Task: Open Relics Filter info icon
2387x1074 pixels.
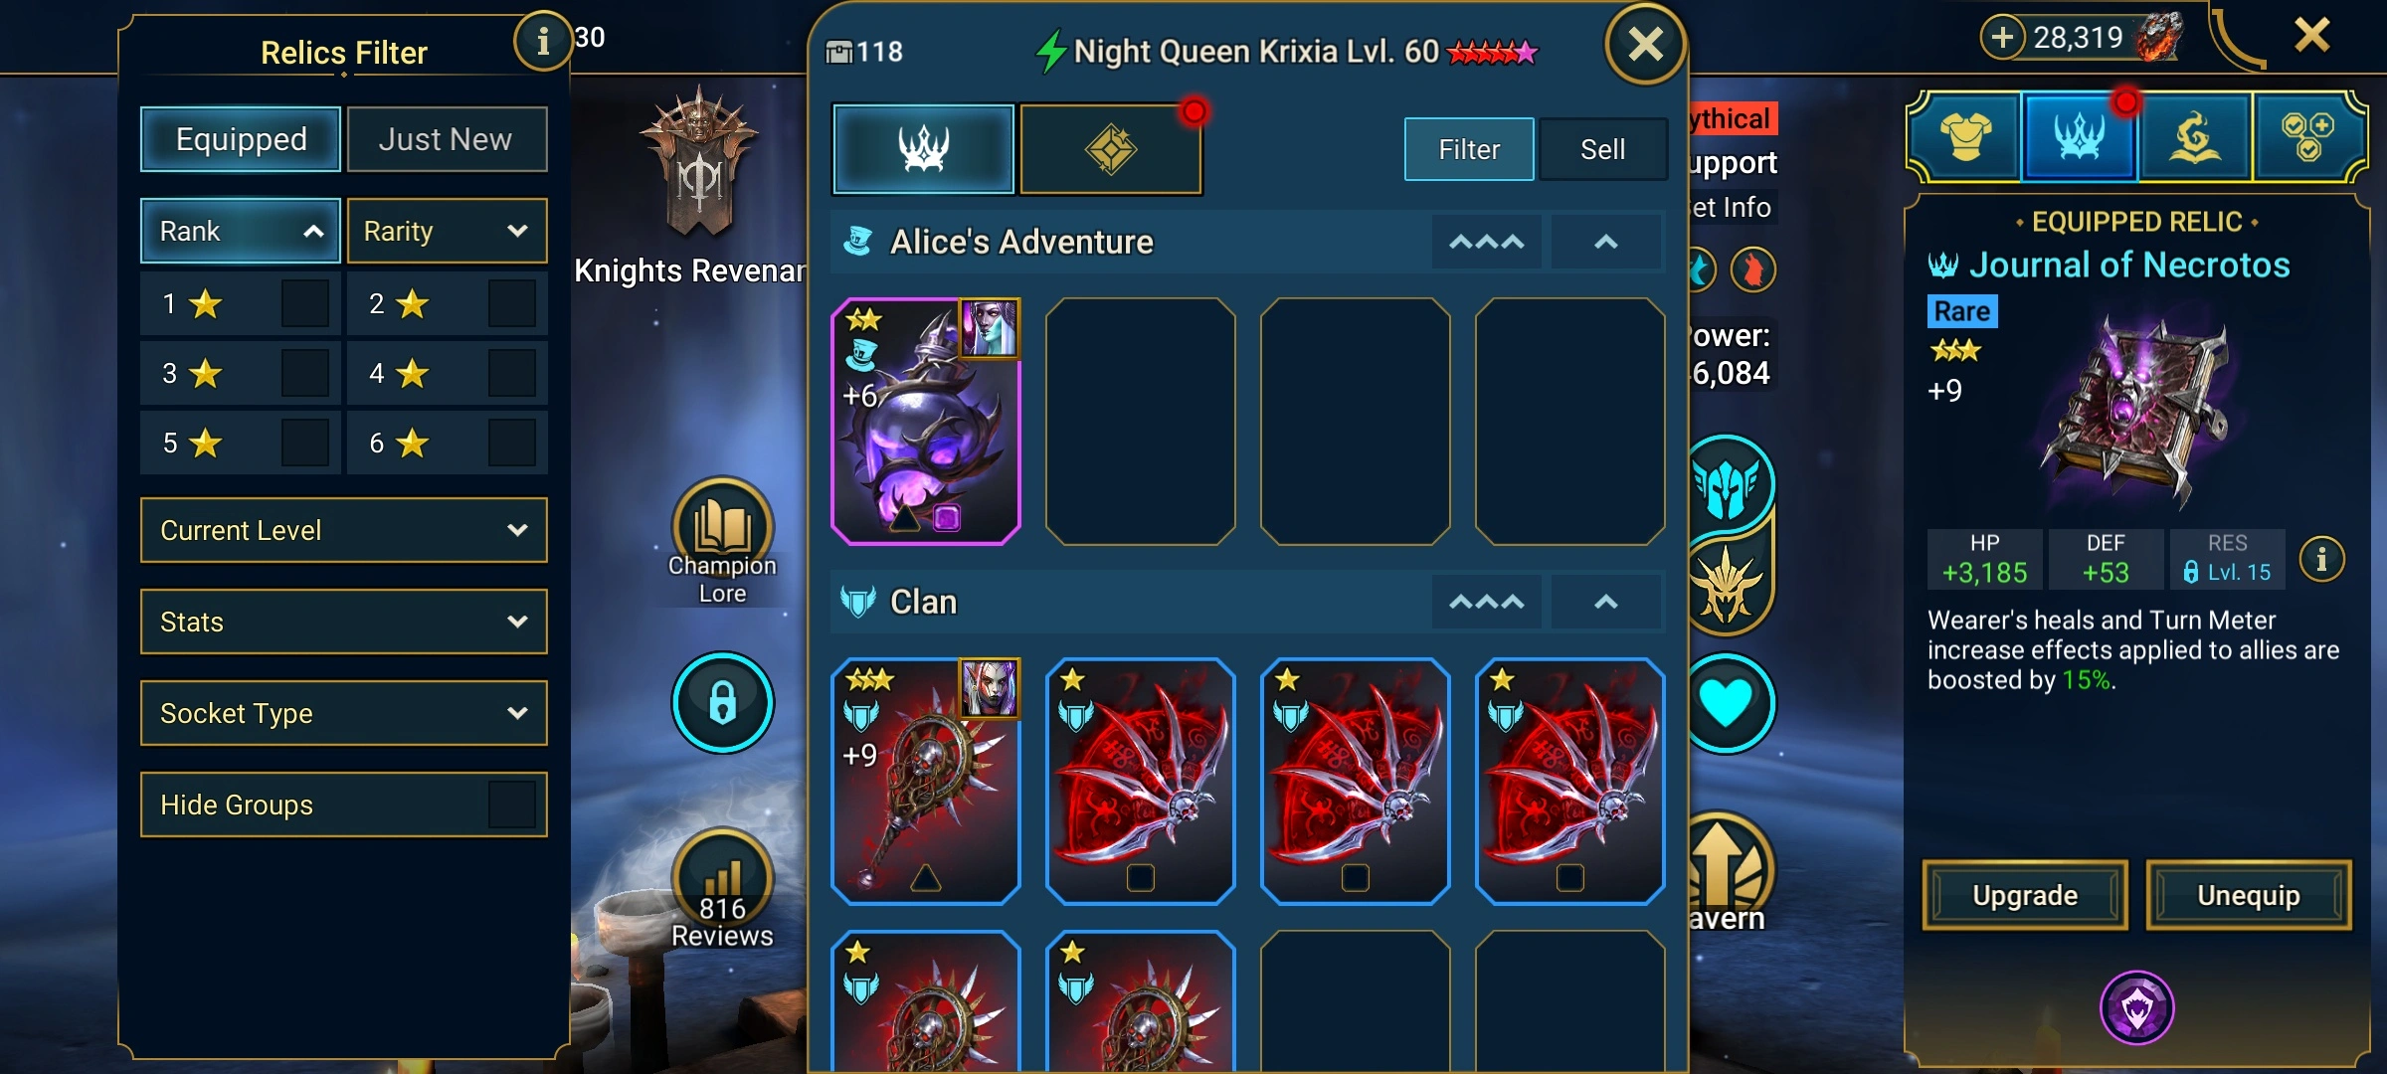Action: [x=542, y=42]
